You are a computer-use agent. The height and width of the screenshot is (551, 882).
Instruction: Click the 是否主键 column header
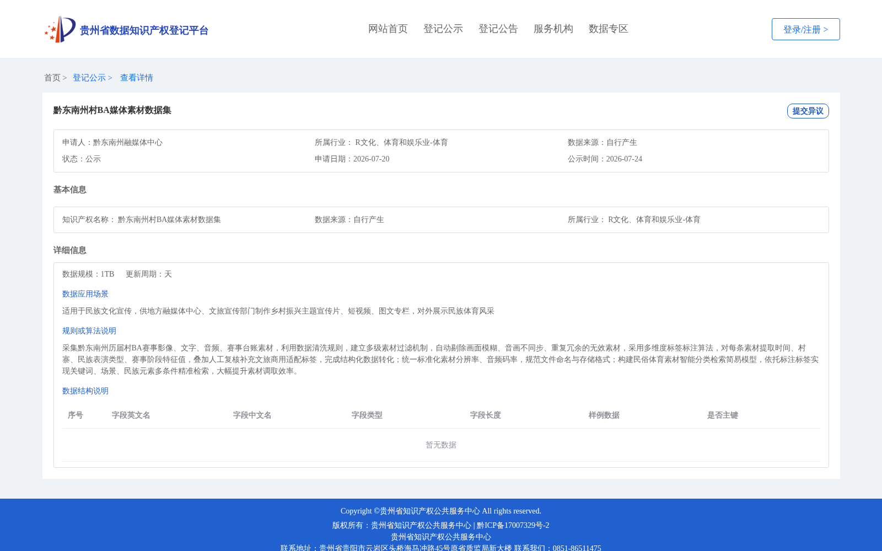pyautogui.click(x=723, y=415)
